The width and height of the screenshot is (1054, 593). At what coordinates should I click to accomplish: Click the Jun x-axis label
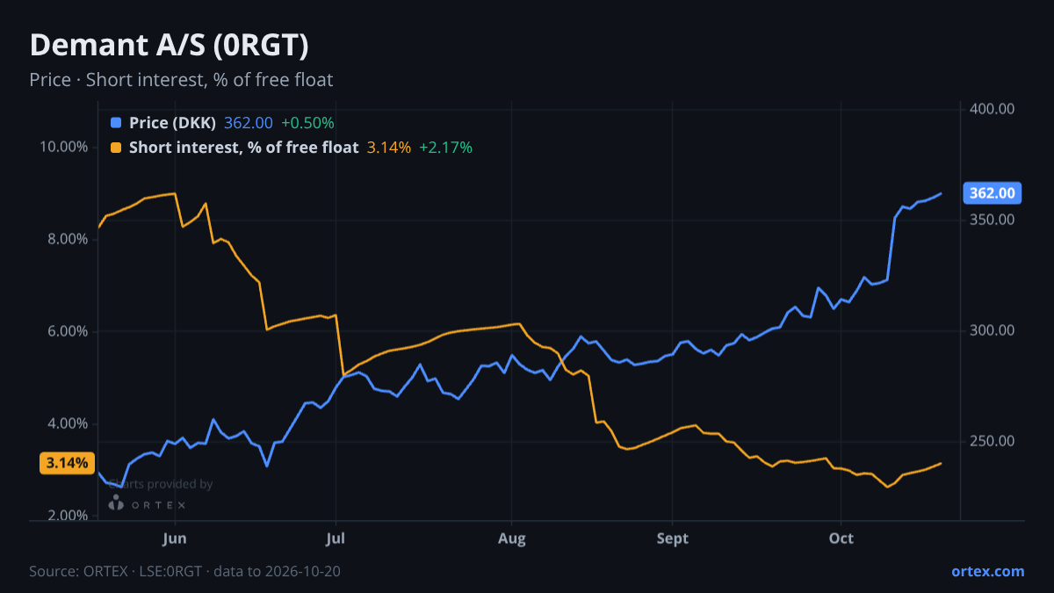(x=175, y=538)
